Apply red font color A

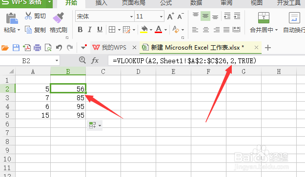coord(159,30)
